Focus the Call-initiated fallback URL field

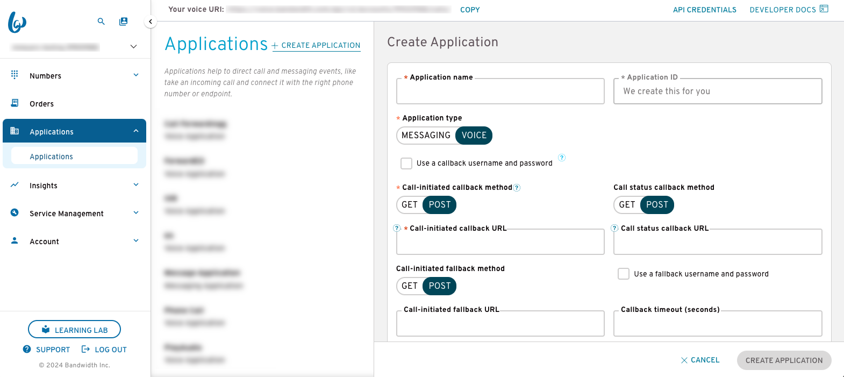point(500,324)
